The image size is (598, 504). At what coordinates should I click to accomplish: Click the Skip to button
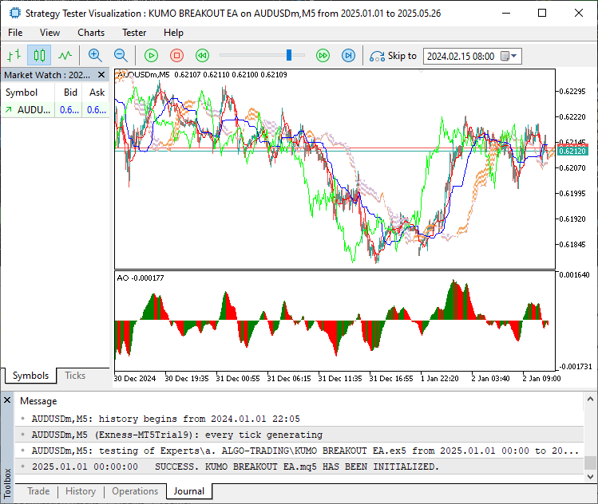pyautogui.click(x=393, y=56)
